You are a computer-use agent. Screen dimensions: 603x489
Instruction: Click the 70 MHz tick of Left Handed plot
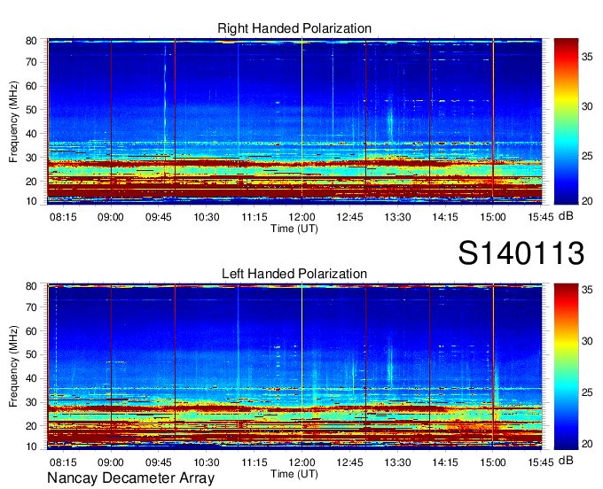pos(31,307)
